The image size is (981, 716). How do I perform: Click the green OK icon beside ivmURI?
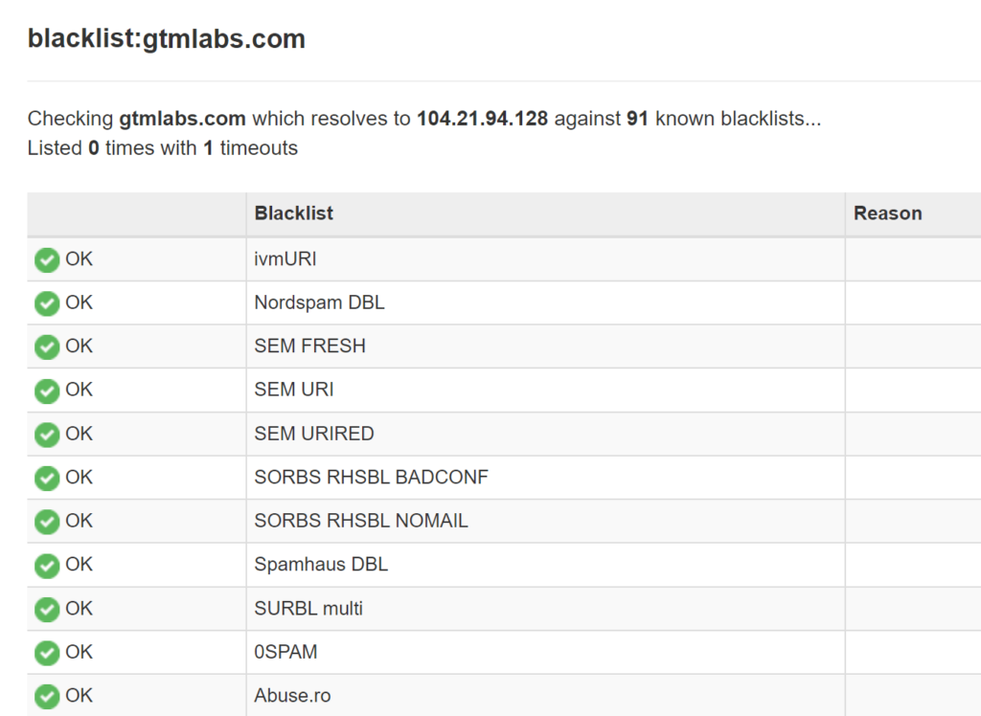click(46, 258)
